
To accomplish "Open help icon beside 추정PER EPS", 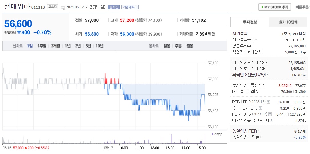I will point(260,108).
